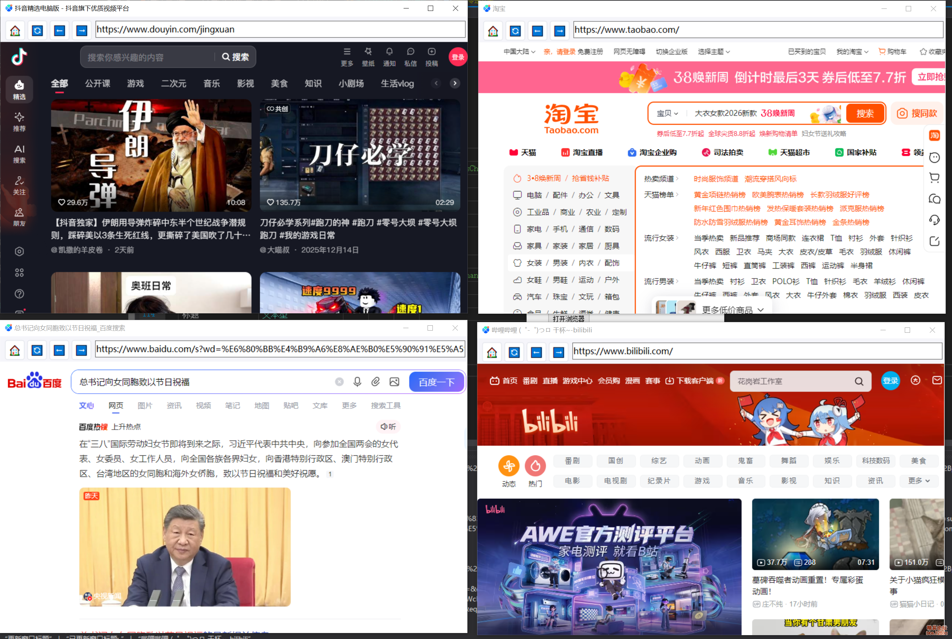
Task: Open 动态 icon on Bilibili
Action: [509, 472]
